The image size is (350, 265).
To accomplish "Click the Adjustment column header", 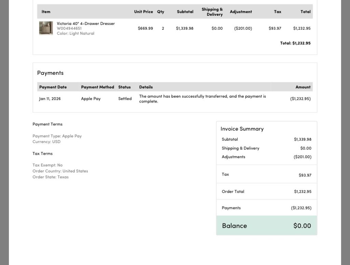I will click(241, 12).
